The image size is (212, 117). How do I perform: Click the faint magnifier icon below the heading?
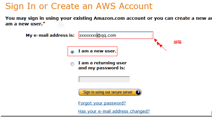pyautogui.click(x=61, y=24)
